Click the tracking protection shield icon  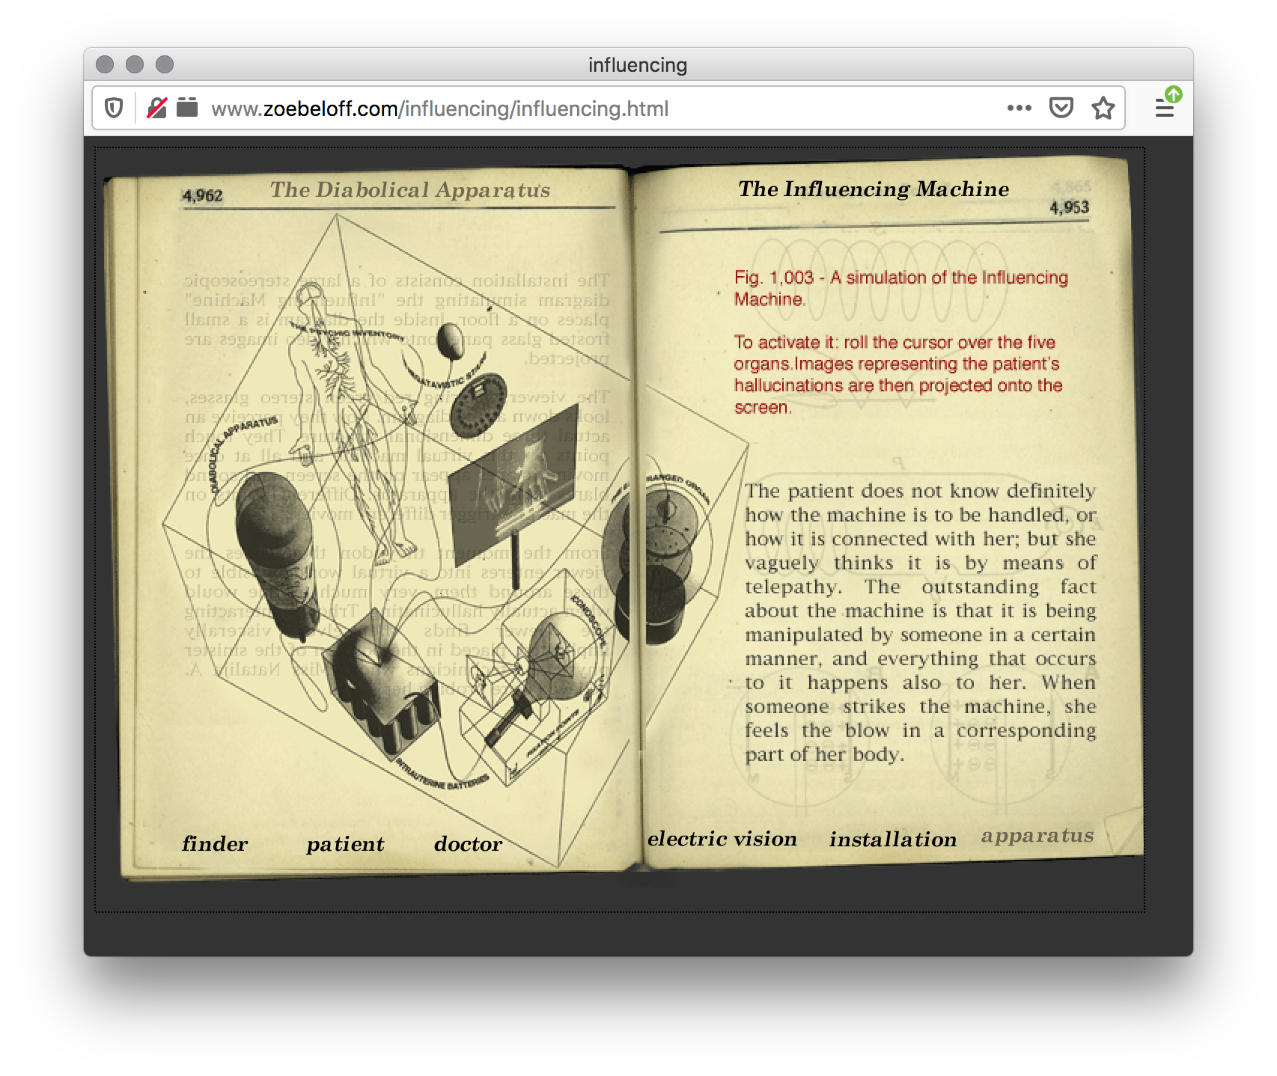pyautogui.click(x=114, y=108)
